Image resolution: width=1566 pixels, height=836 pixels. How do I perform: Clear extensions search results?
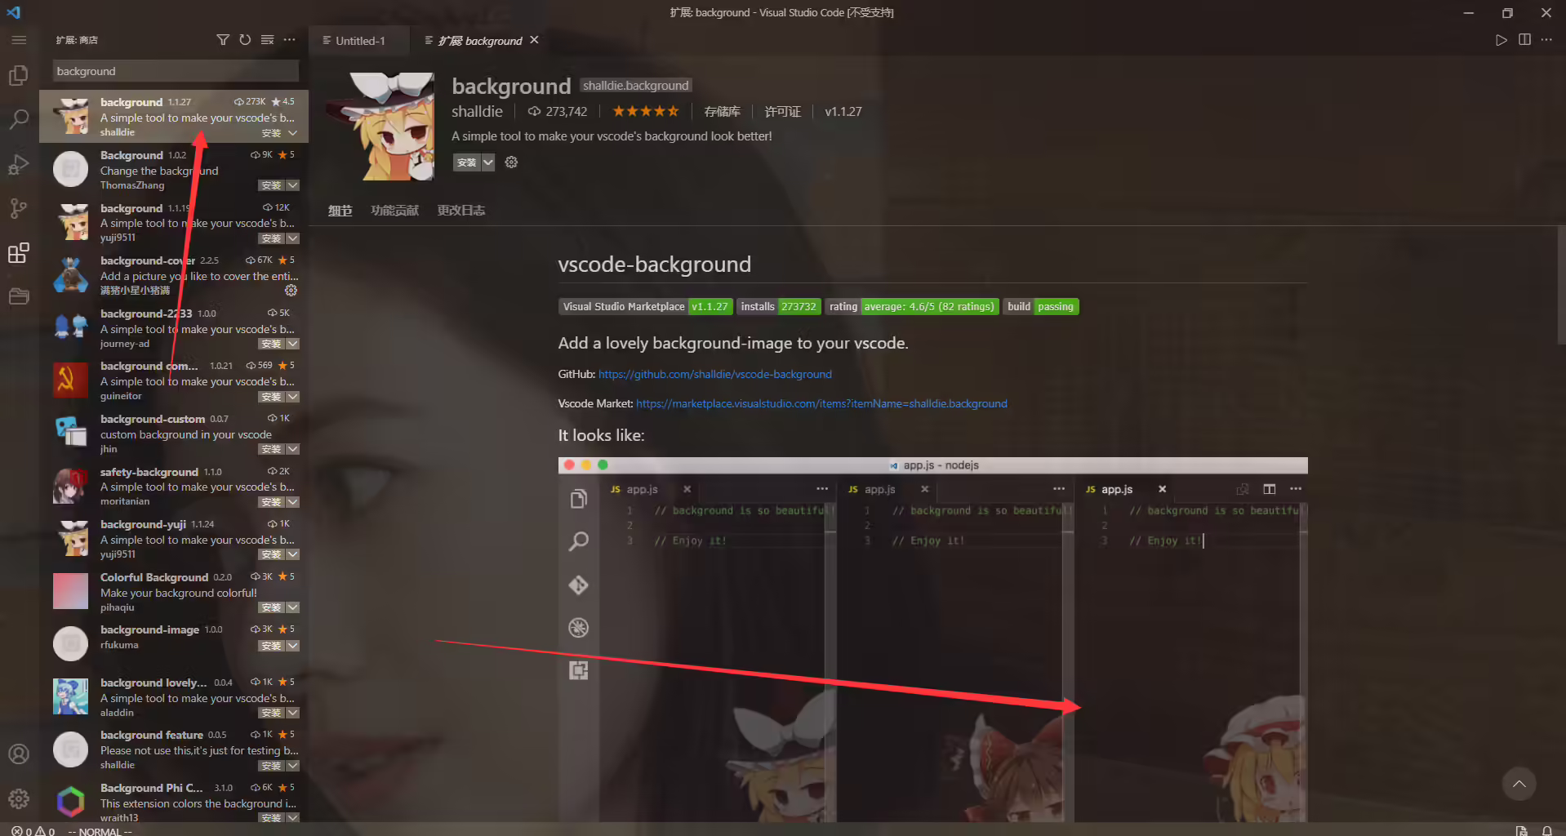tap(267, 40)
